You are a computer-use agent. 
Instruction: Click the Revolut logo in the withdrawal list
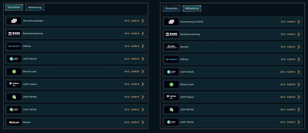[171, 47]
